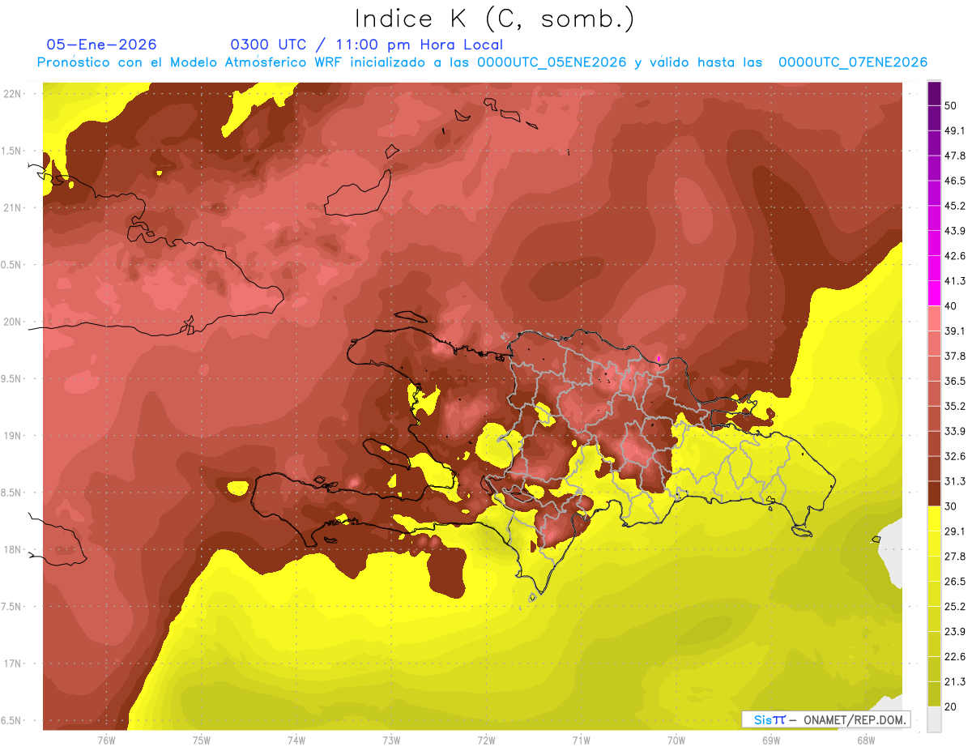The image size is (972, 751).
Task: Click the colorbar label "35.2"
Action: [955, 406]
